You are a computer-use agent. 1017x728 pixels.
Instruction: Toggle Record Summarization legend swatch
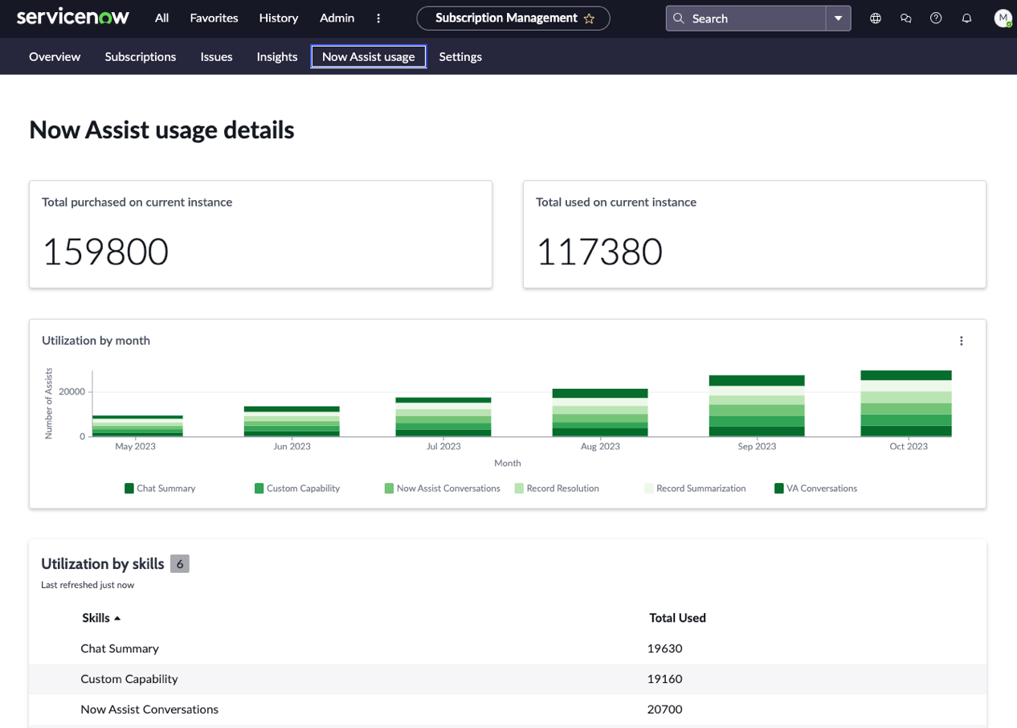click(649, 488)
